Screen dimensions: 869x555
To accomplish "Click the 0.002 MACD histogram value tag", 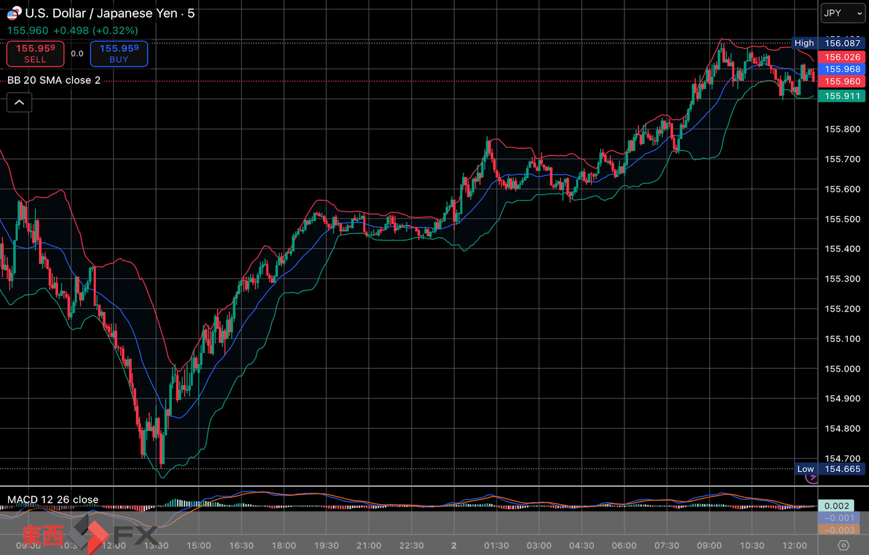I will 836,506.
